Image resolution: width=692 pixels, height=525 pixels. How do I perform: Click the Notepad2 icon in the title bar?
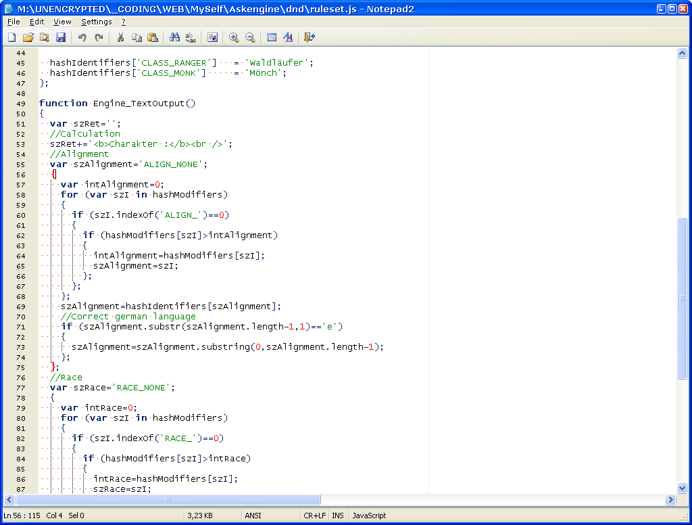coord(8,9)
